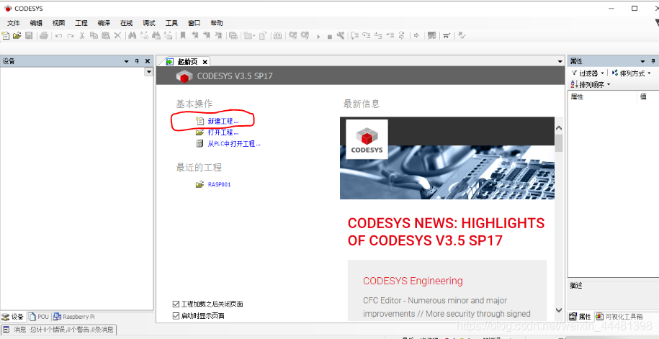Click the CODESYS news banner image
The image size is (659, 339).
pyautogui.click(x=447, y=158)
